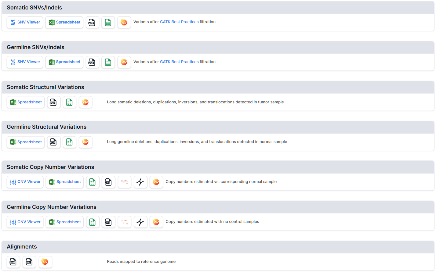Click GATK Best Practices link under Germline SNVs
The height and width of the screenshot is (272, 436).
(x=179, y=62)
